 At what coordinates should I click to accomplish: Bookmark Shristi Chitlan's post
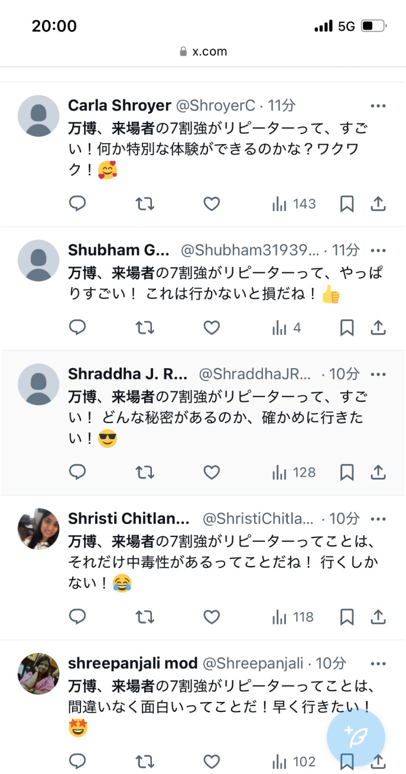[347, 617]
